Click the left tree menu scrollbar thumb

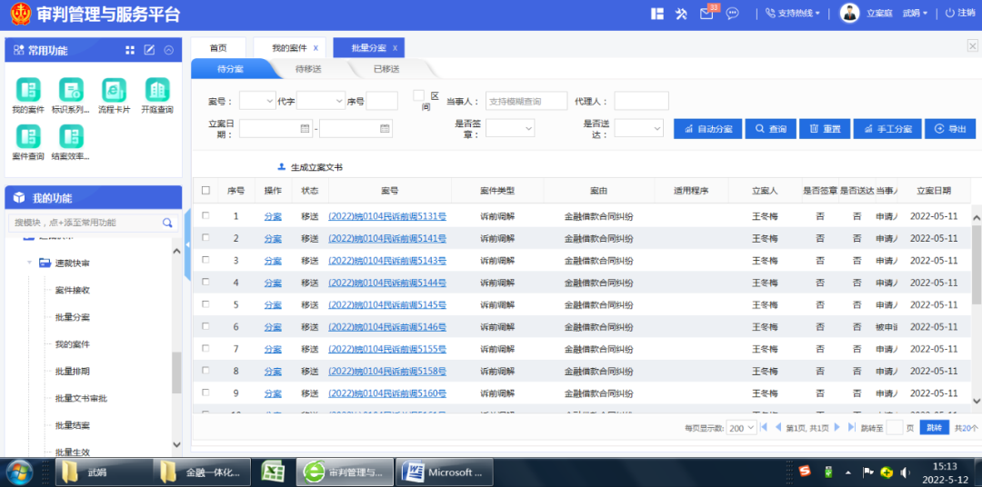[176, 373]
